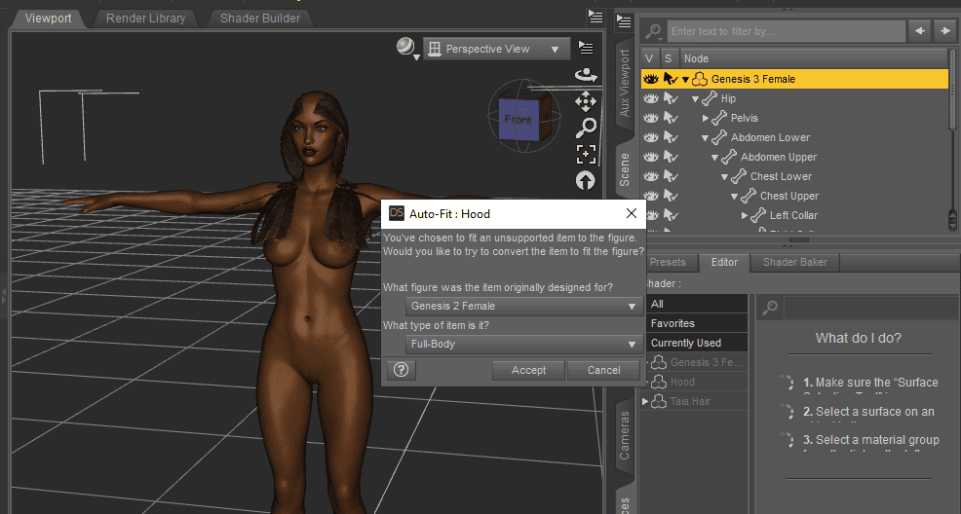Click Accept in the Auto-Fit dialog

coord(528,370)
